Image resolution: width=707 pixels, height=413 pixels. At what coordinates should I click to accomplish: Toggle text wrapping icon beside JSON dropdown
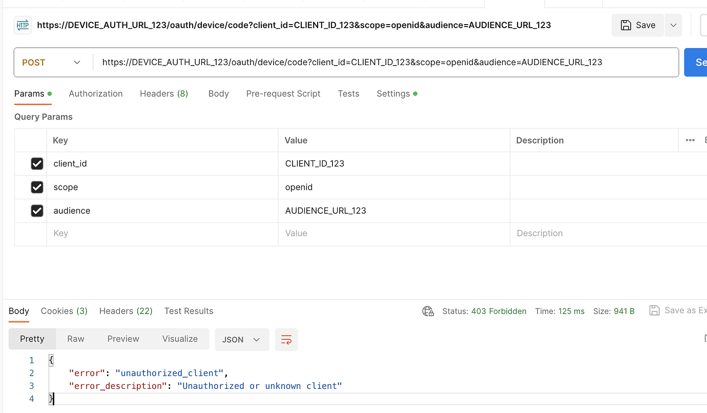point(286,339)
